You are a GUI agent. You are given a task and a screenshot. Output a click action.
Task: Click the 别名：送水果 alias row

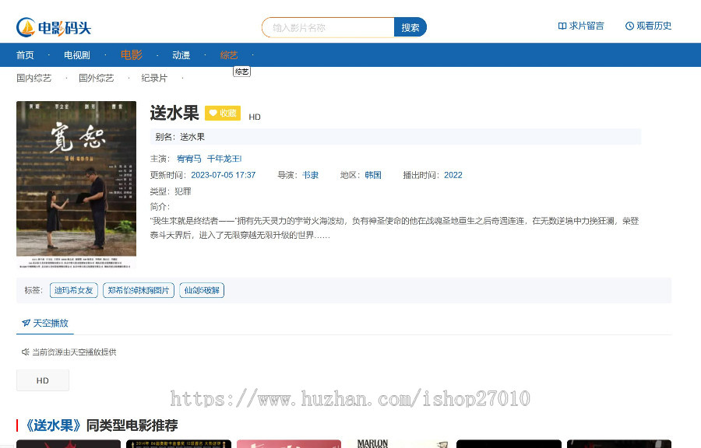[395, 137]
